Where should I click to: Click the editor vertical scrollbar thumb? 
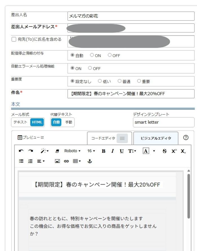(x=189, y=196)
